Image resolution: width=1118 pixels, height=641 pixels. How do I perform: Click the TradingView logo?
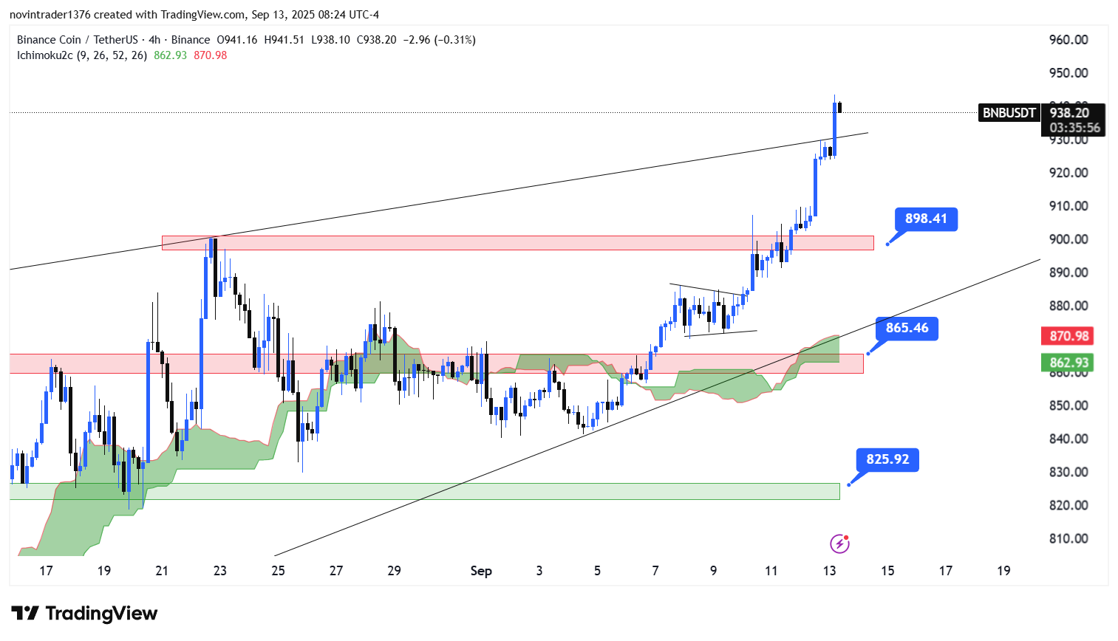84,614
